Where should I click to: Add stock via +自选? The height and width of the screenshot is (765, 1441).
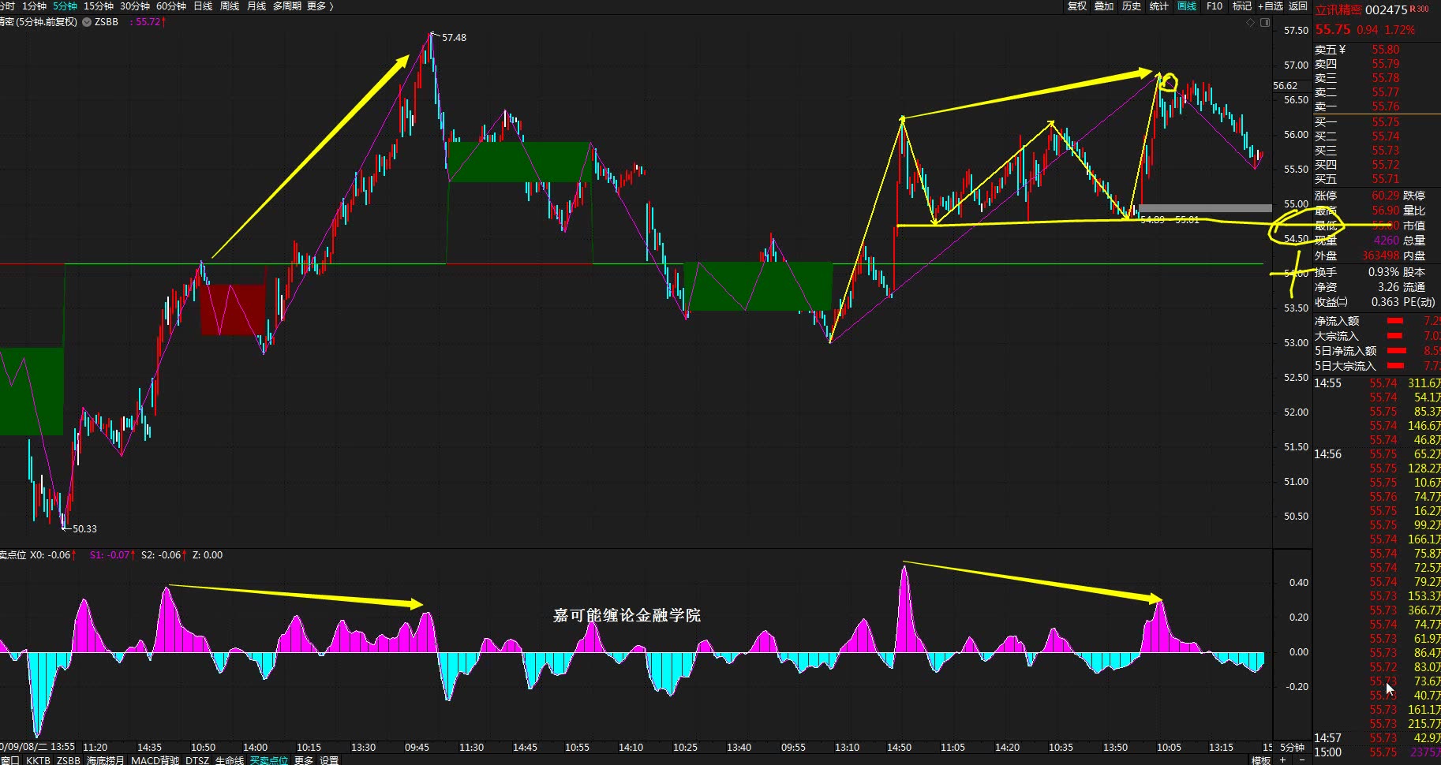1271,6
